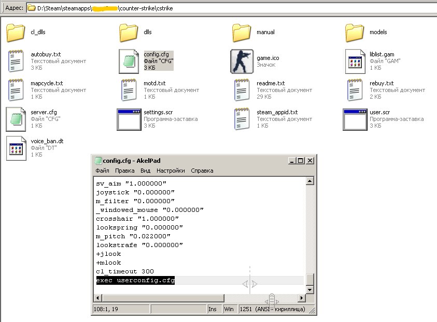Image resolution: width=437 pixels, height=322 pixels.
Task: Click the voice_ban.dt file icon
Action: 17,148
